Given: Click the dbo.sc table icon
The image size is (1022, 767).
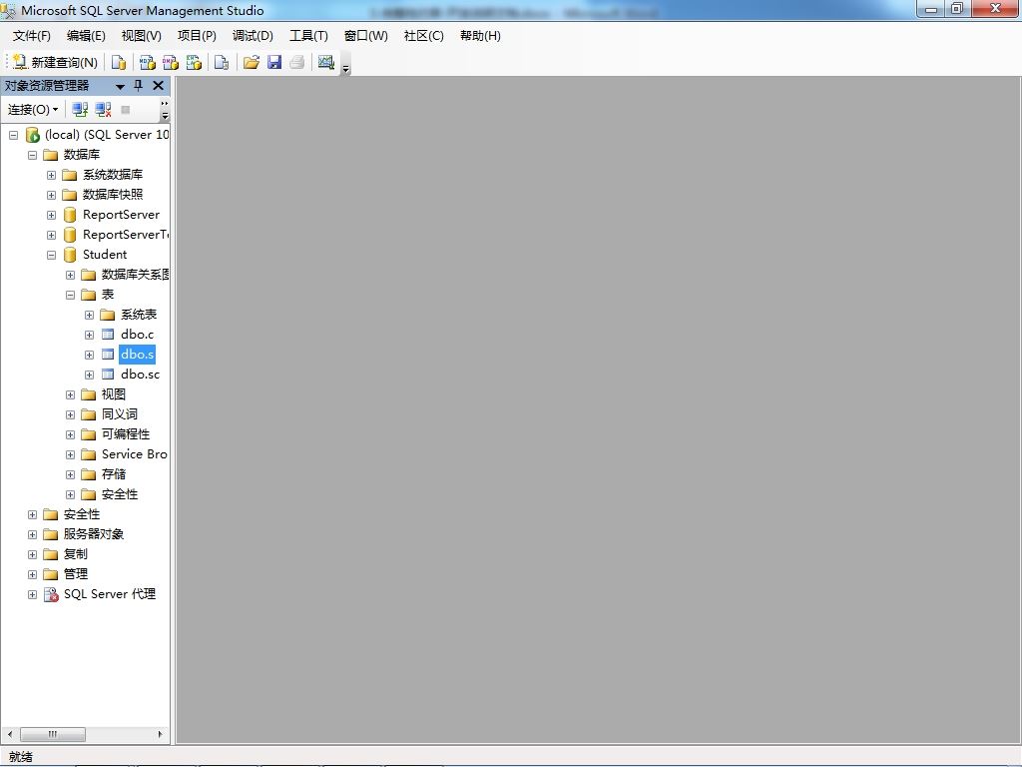Looking at the screenshot, I should [108, 375].
